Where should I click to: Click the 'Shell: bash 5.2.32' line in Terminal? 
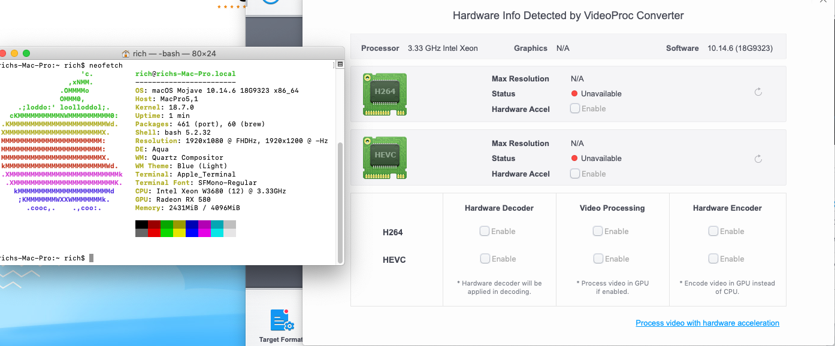click(173, 132)
